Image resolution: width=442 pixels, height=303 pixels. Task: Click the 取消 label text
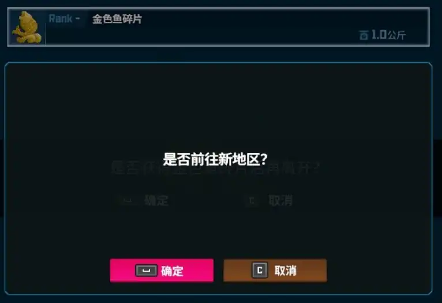(285, 271)
